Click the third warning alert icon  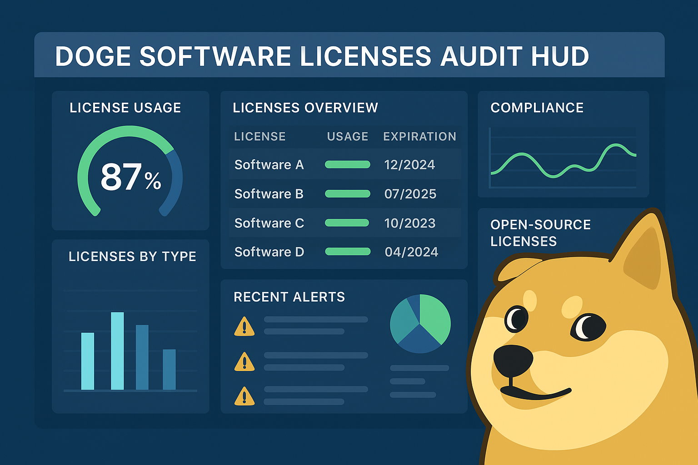pyautogui.click(x=244, y=396)
